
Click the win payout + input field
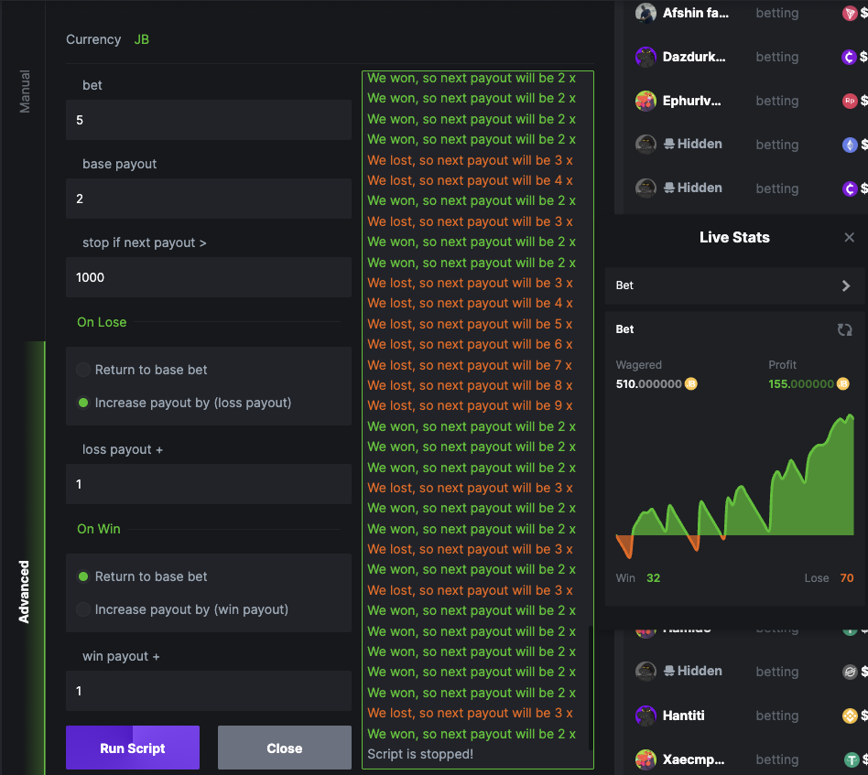click(x=209, y=691)
